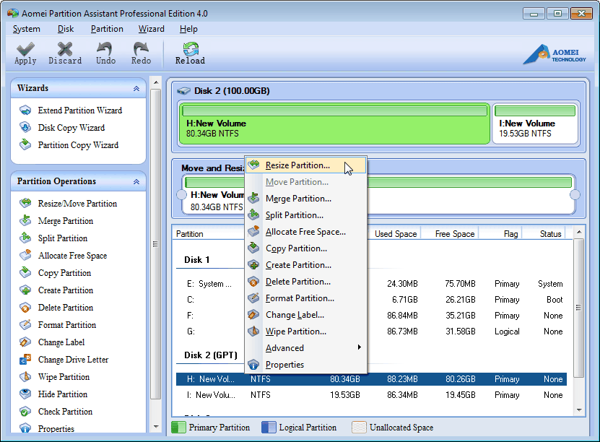This screenshot has width=600, height=442.
Task: Collapse the Partition Operations panel
Action: [x=136, y=181]
